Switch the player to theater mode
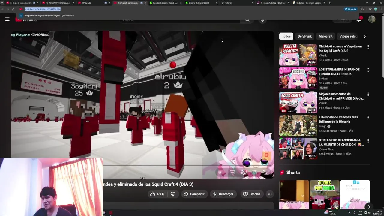The image size is (384, 216). click(x=254, y=172)
